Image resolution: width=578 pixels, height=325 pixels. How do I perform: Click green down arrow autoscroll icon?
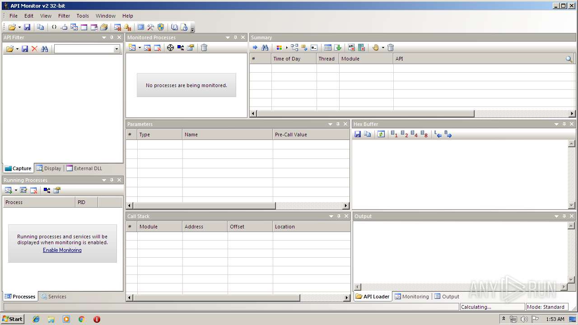click(338, 47)
